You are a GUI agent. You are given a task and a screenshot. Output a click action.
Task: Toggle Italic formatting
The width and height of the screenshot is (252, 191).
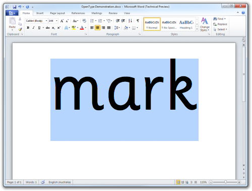point(33,28)
